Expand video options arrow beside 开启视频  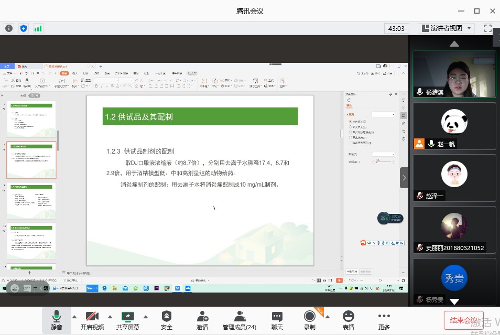pyautogui.click(x=110, y=317)
